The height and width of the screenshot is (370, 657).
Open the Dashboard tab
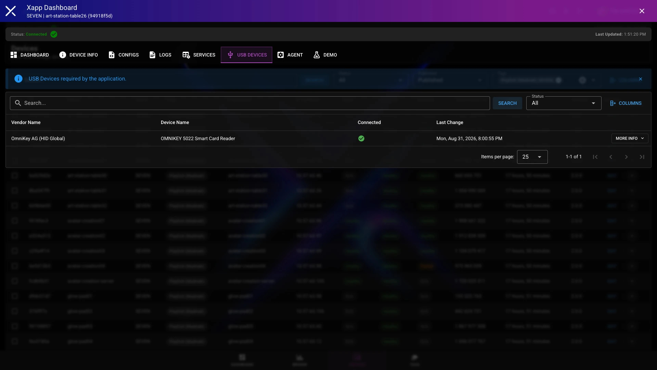[30, 55]
